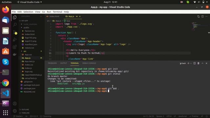Open the Selection menu
Screen dimensions: 210x118
[x=28, y=12]
